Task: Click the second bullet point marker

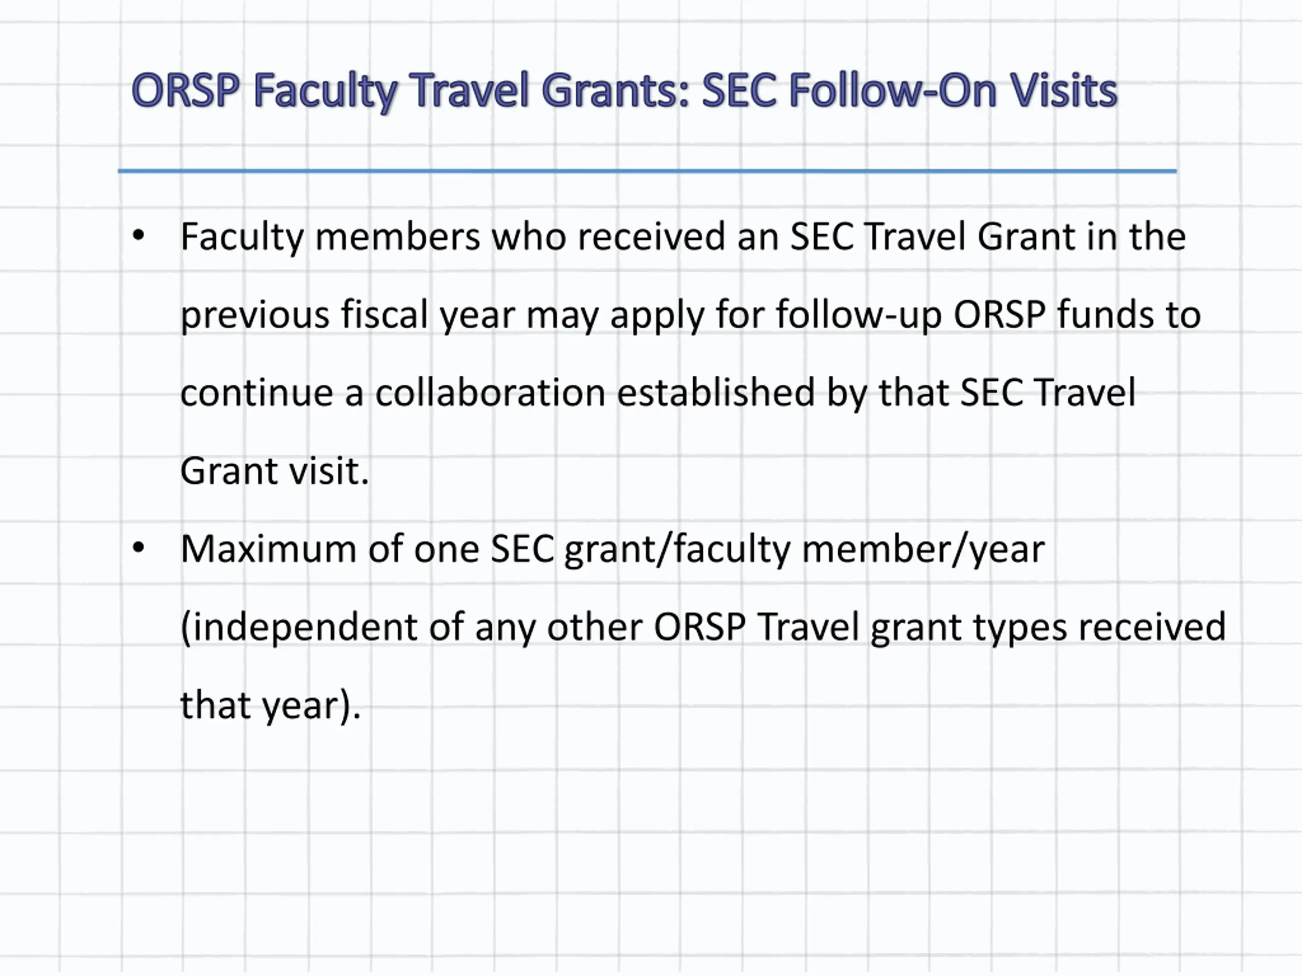Action: (x=138, y=548)
